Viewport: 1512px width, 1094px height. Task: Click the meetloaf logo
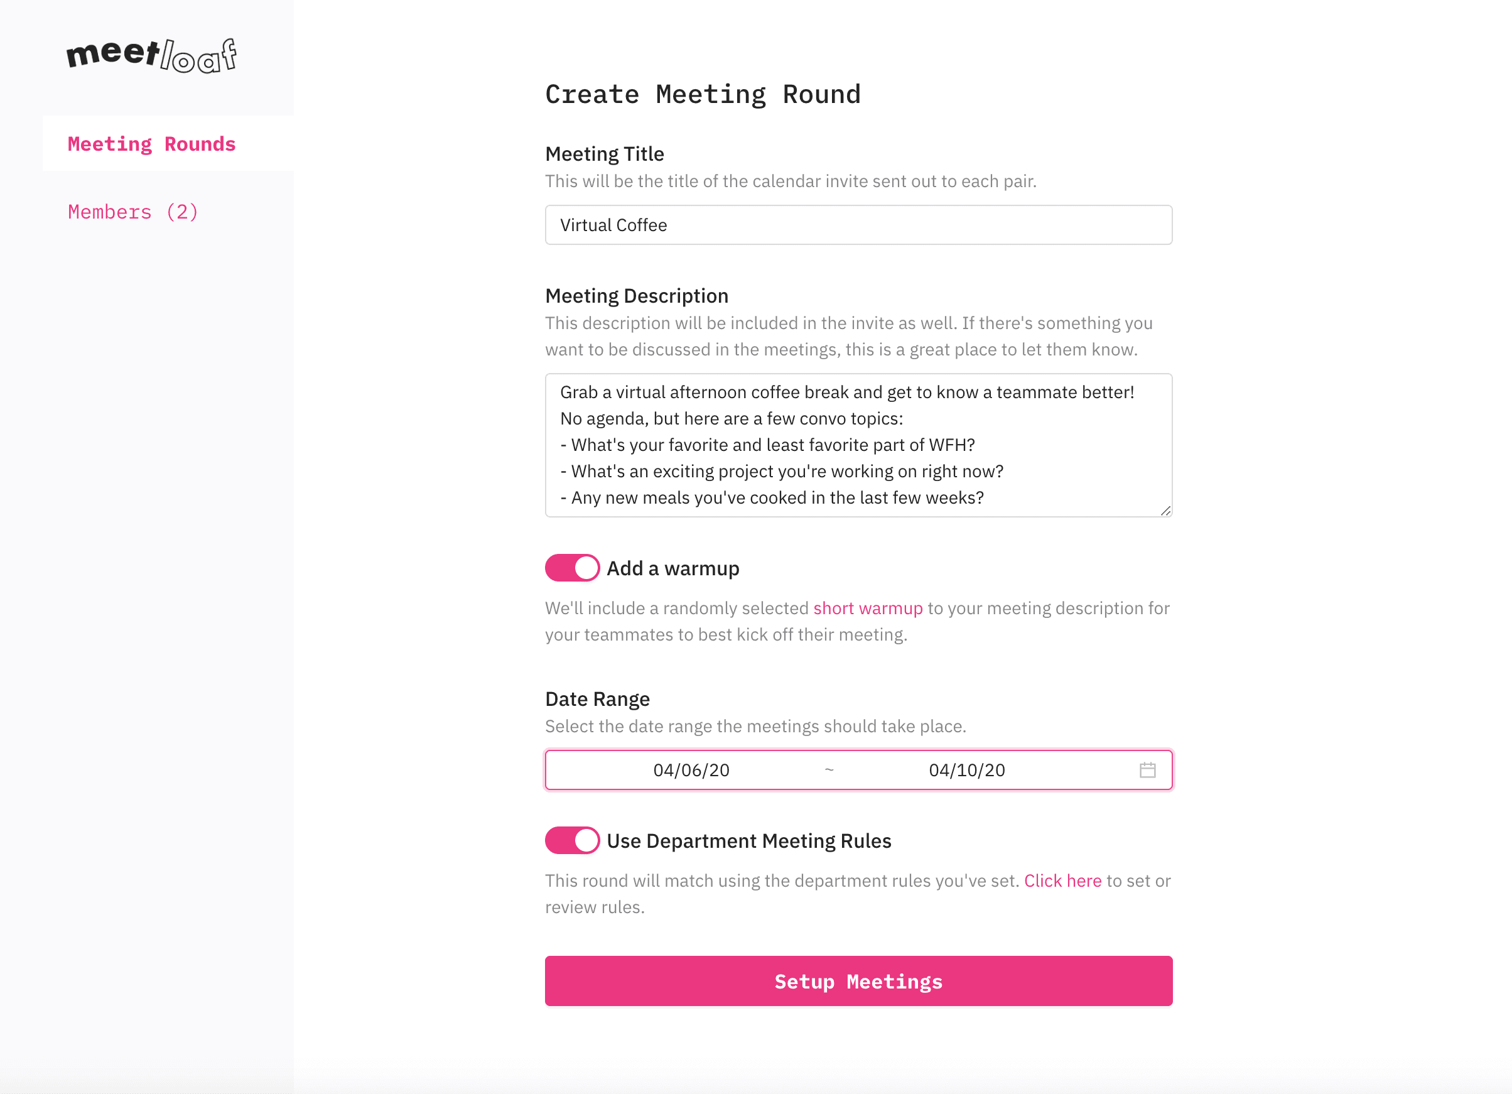coord(151,55)
